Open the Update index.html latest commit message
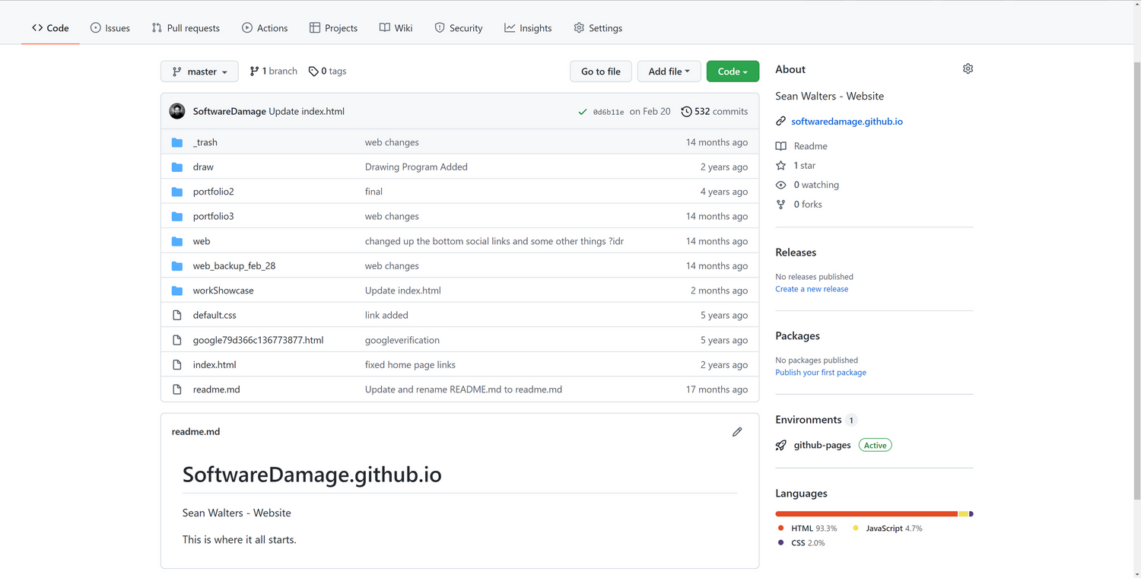1141x578 pixels. click(x=307, y=112)
